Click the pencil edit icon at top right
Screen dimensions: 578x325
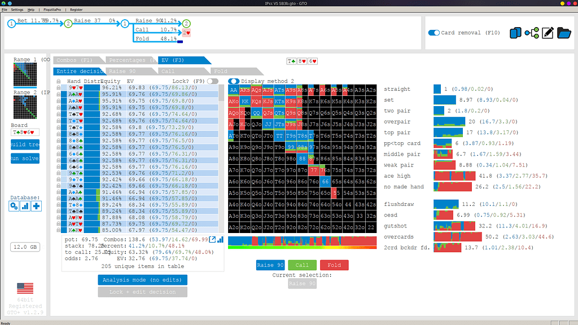point(548,33)
